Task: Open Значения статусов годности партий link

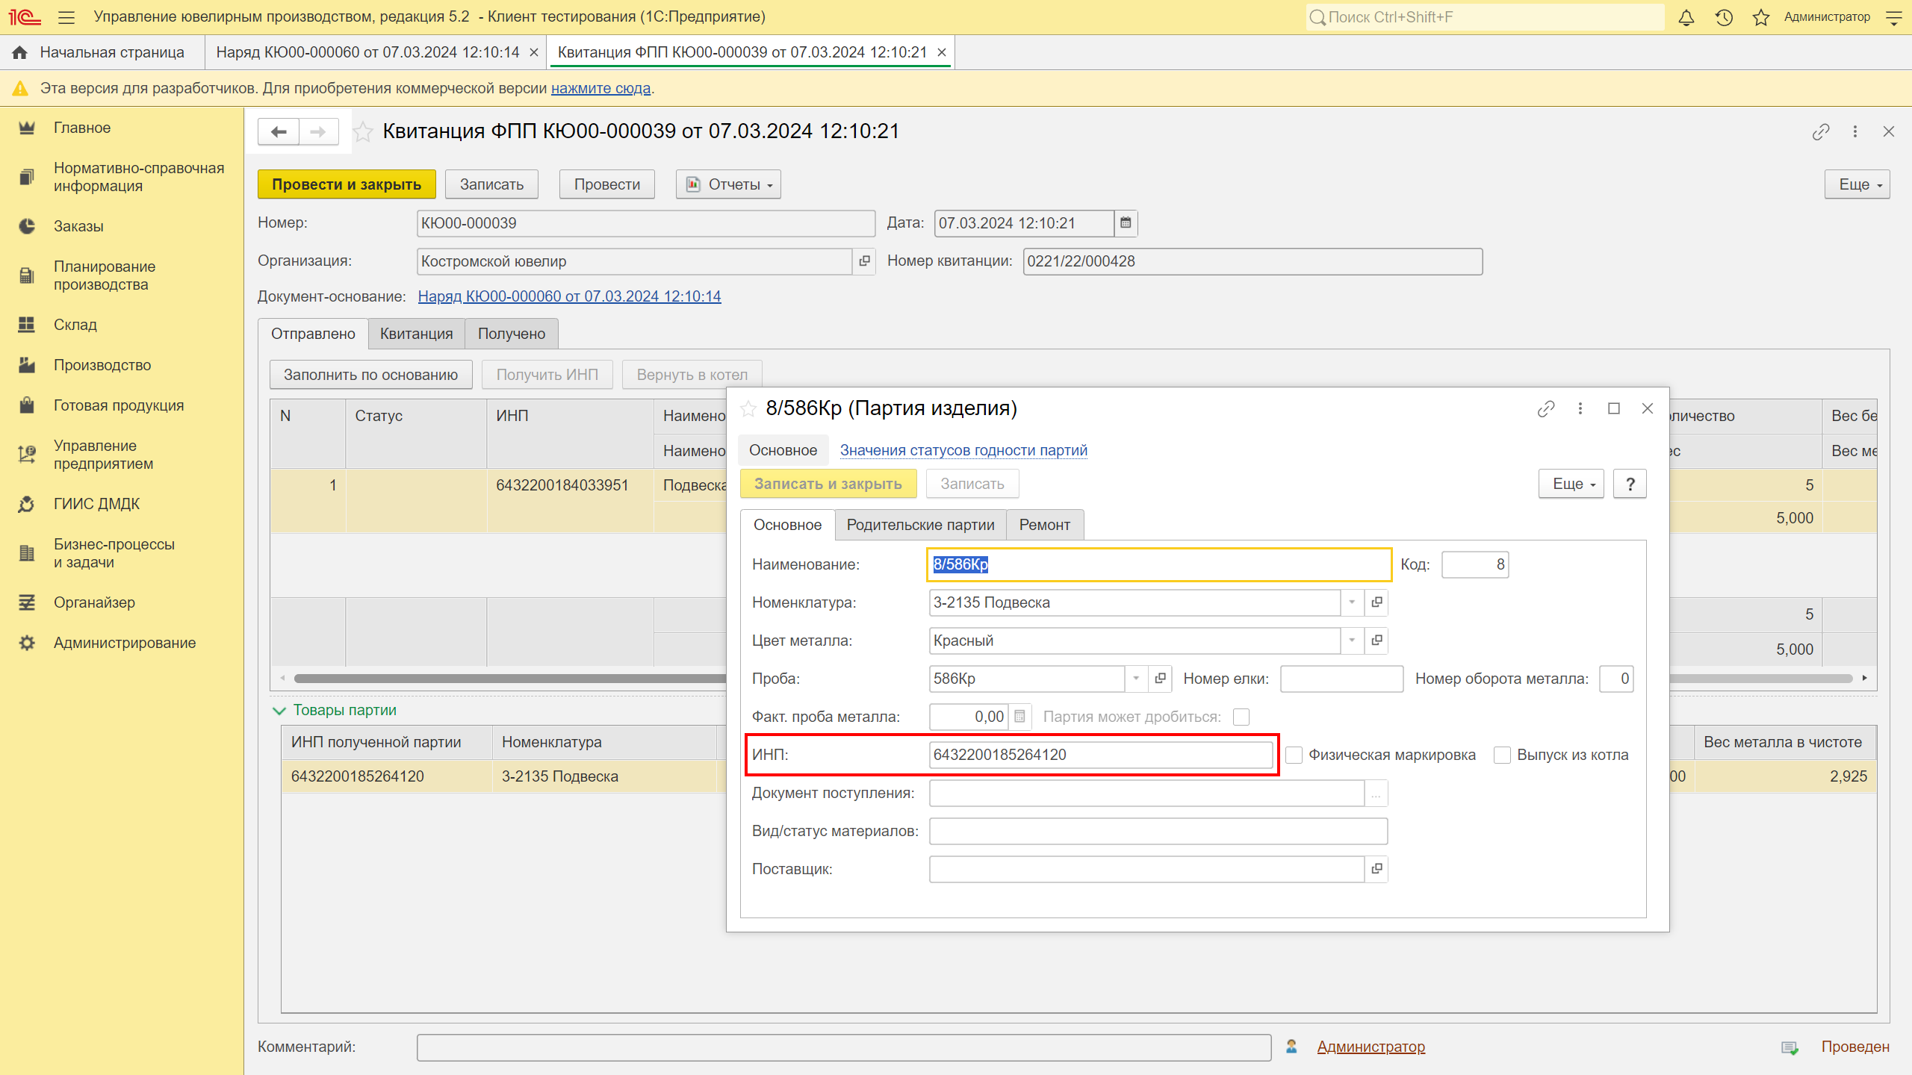Action: [963, 450]
